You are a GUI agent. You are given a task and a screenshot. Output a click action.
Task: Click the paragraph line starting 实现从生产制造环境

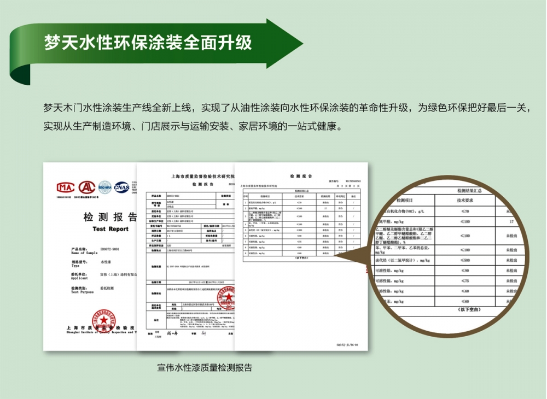193,126
